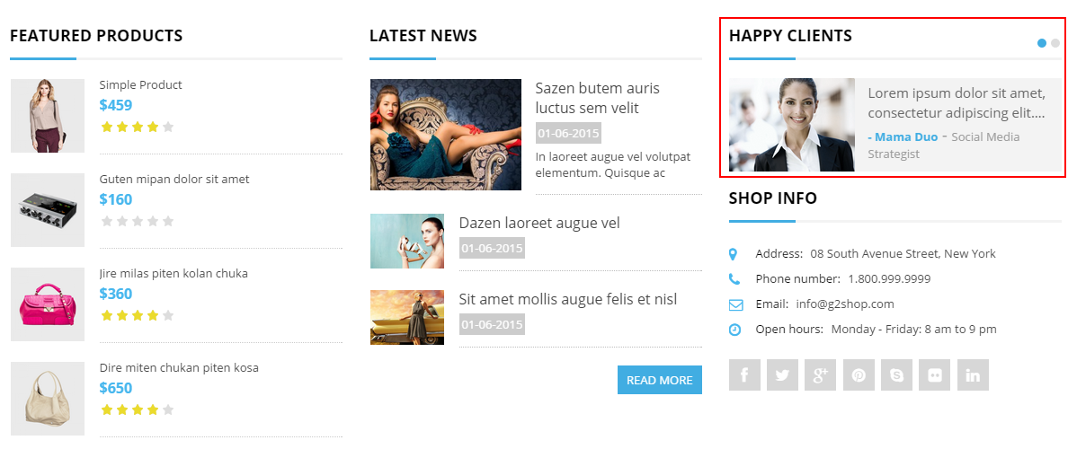Click the blouse model product thumbnail
The width and height of the screenshot is (1068, 449).
coord(48,116)
